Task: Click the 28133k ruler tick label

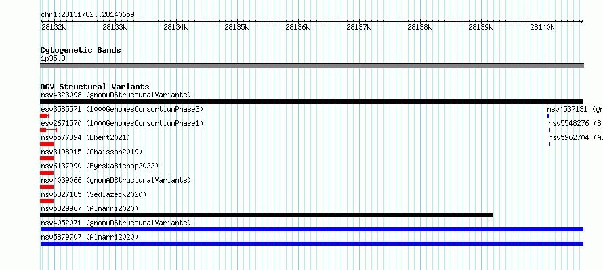Action: 115,27
